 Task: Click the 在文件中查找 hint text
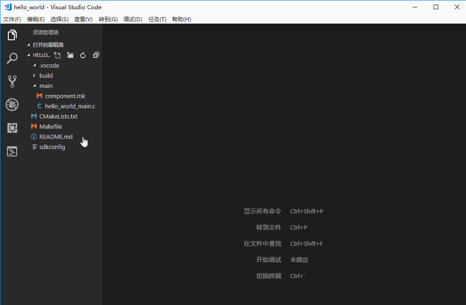tap(262, 243)
